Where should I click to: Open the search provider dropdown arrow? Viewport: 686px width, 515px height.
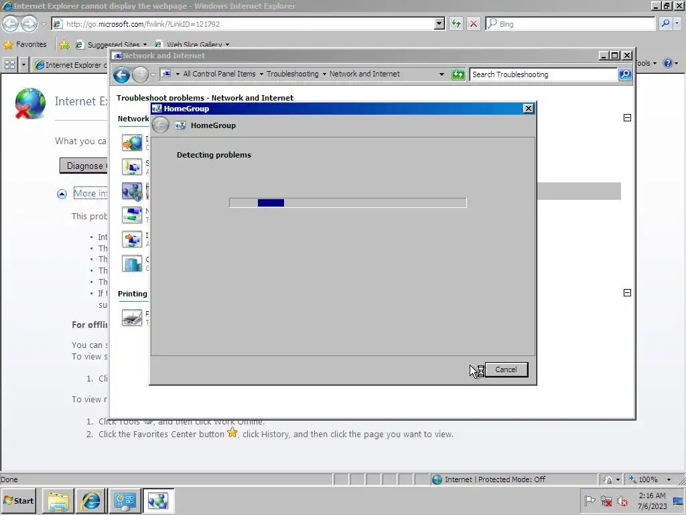pos(678,23)
